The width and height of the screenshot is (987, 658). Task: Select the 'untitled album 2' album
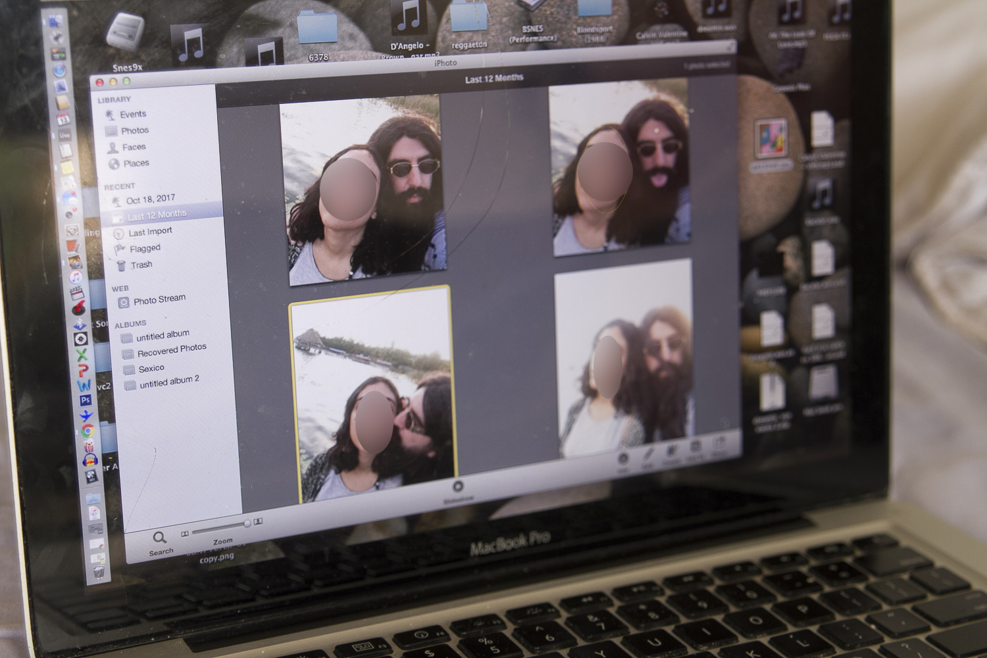(x=162, y=382)
